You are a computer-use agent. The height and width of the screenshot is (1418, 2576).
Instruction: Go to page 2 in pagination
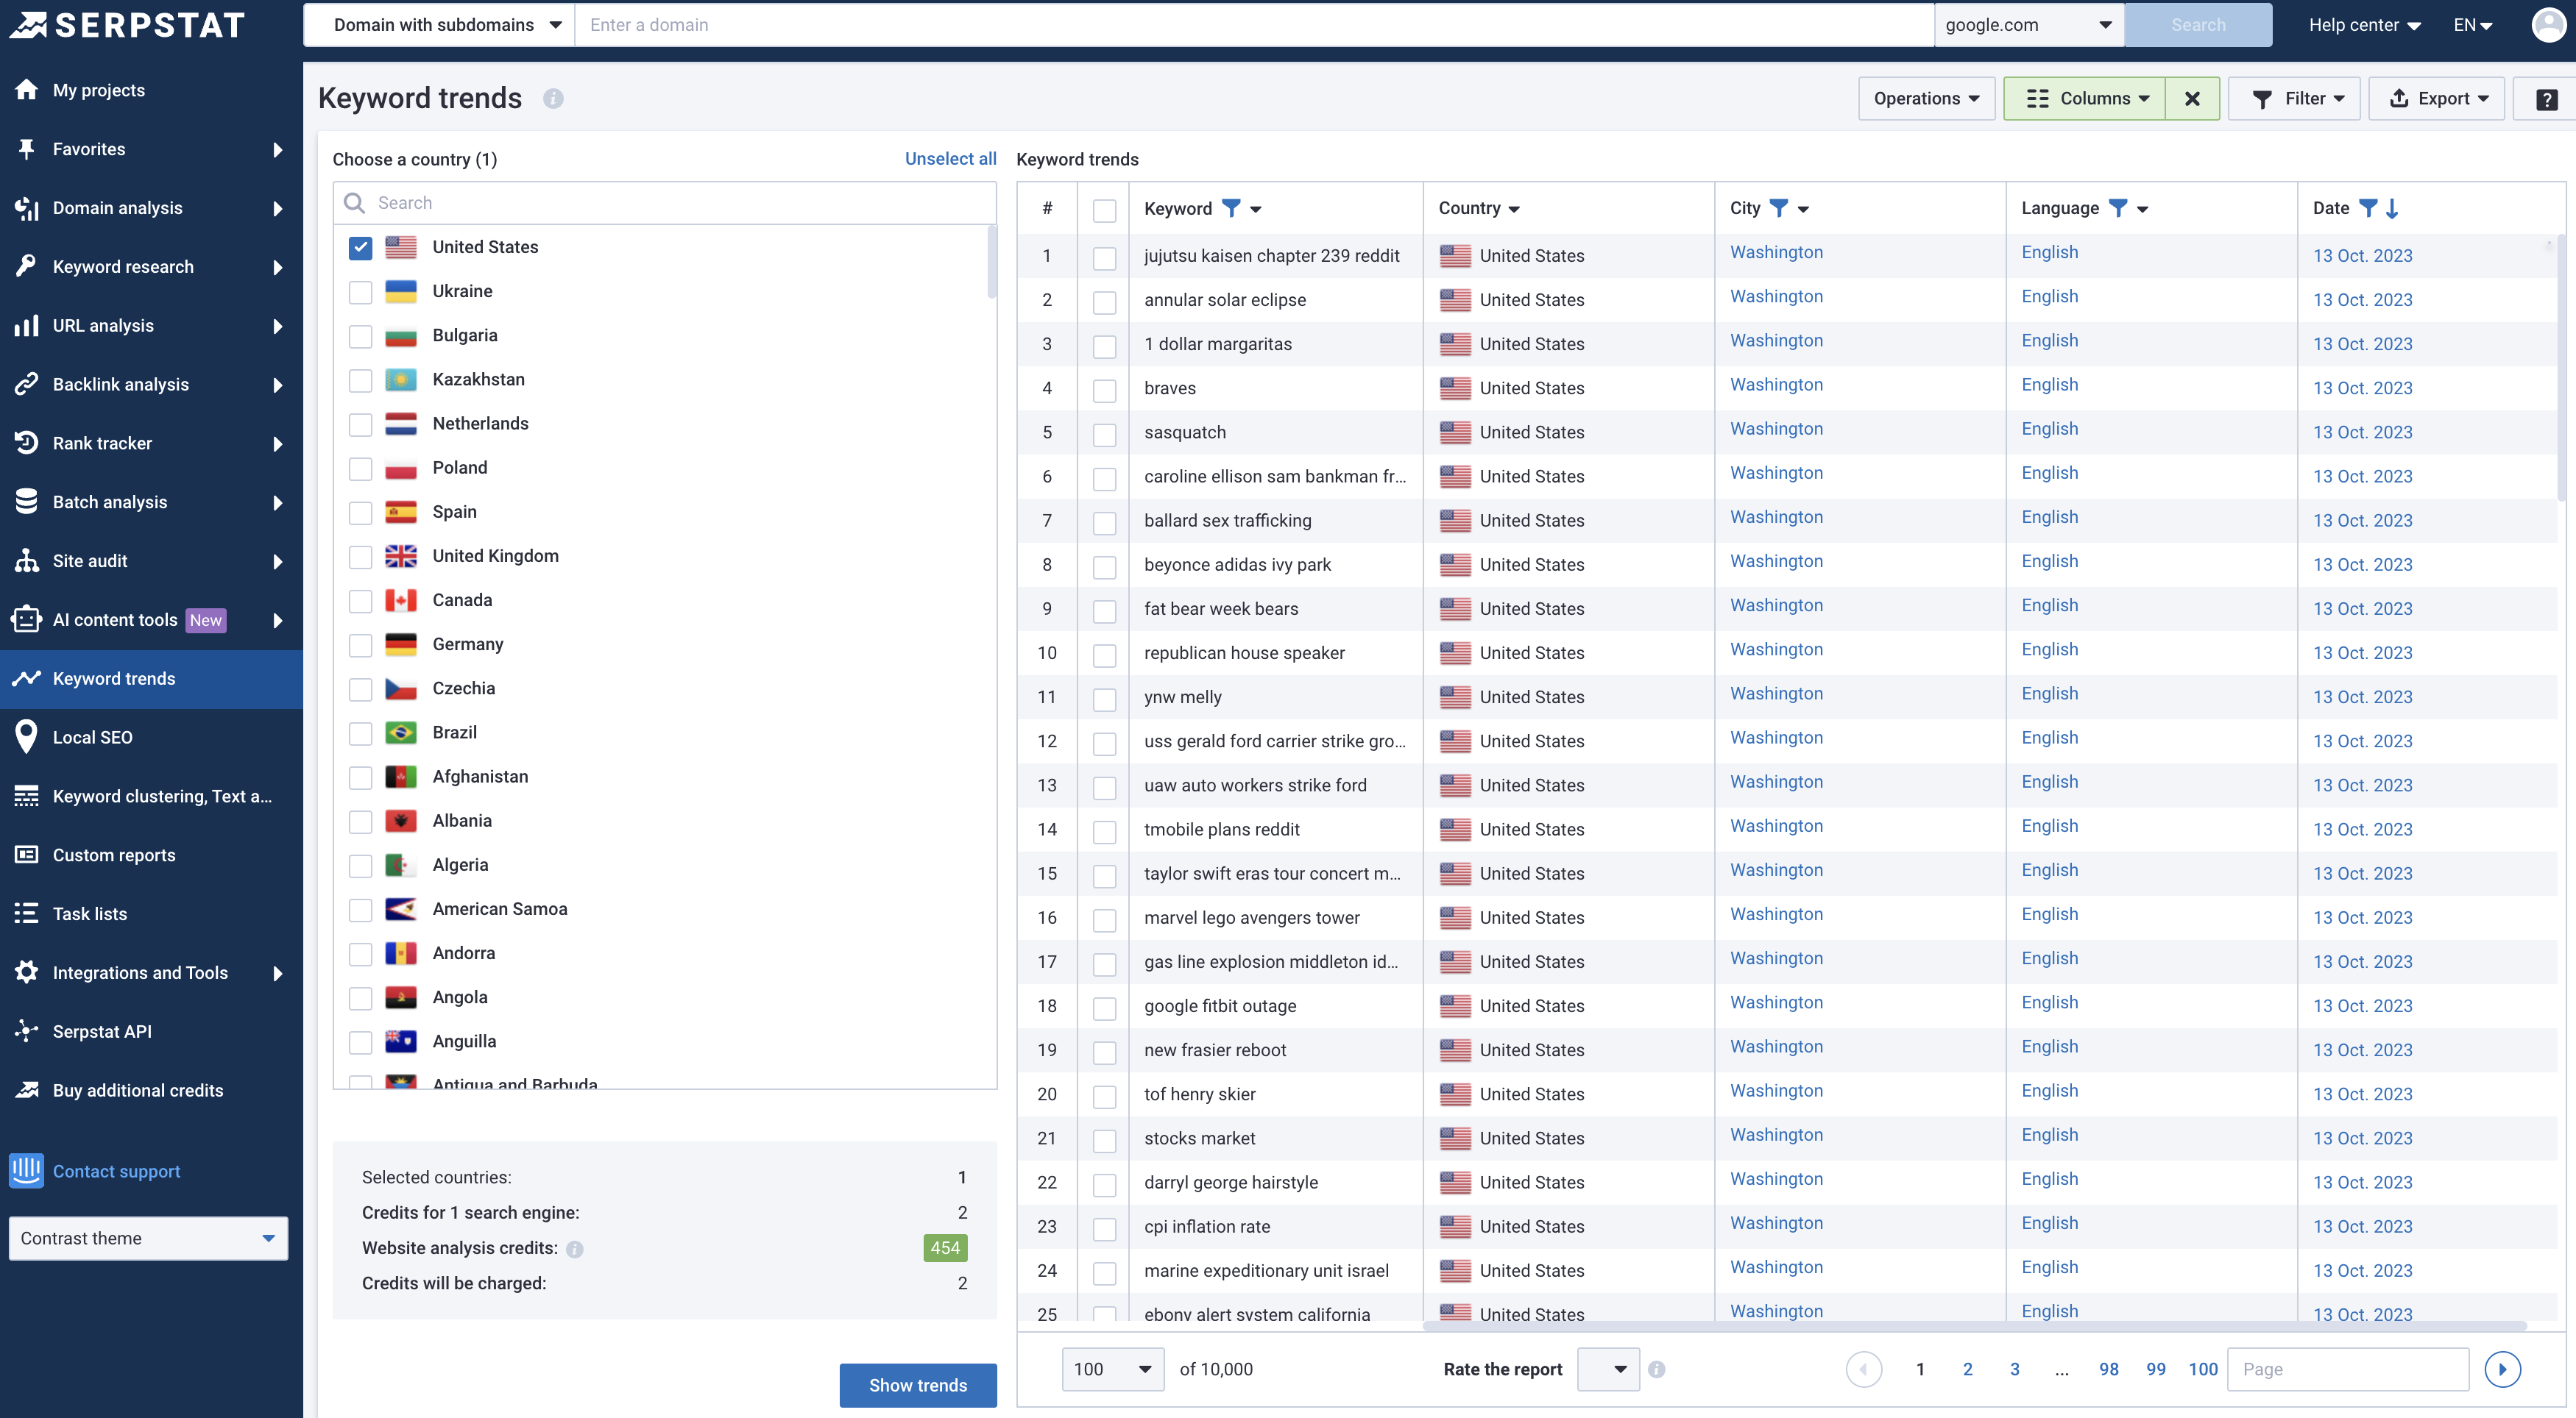(1967, 1370)
